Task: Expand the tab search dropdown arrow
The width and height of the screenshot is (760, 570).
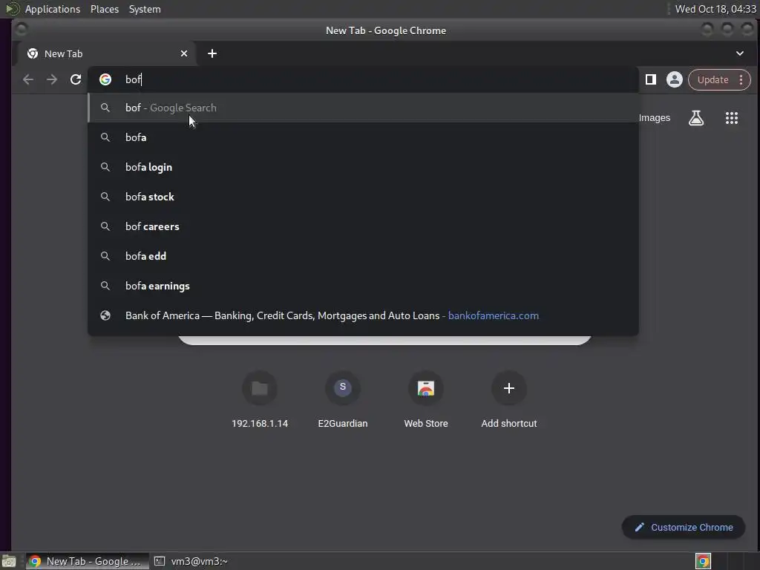Action: [x=740, y=53]
